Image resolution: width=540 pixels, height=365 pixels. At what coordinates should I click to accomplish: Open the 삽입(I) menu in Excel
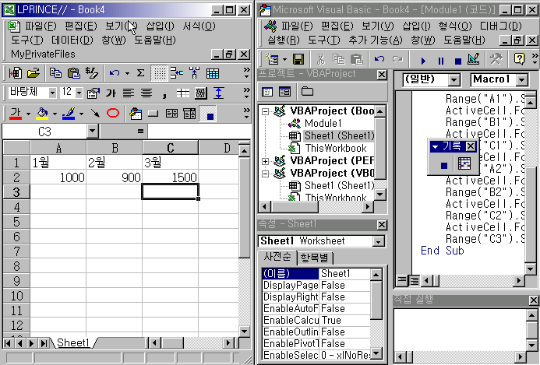pos(161,26)
